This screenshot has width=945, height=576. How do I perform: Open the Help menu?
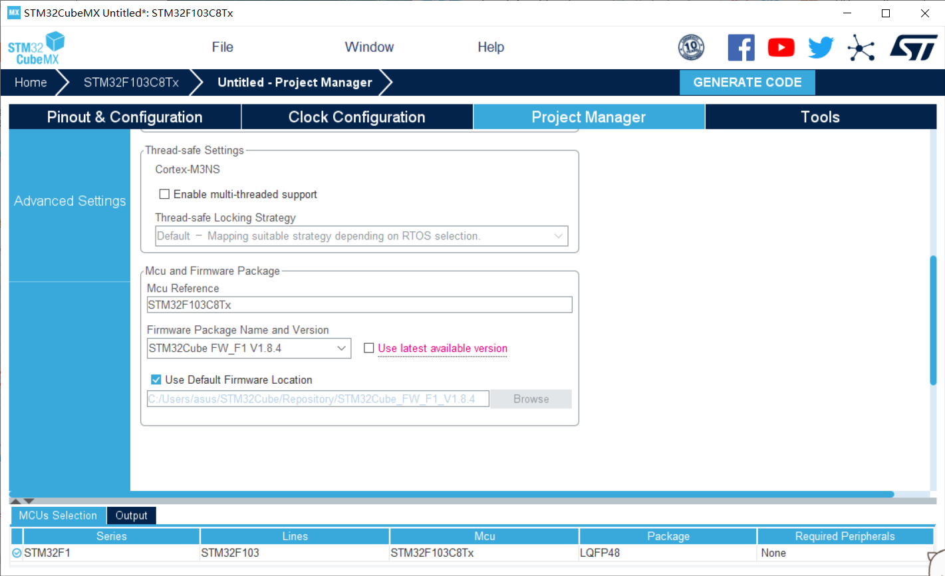pos(491,47)
